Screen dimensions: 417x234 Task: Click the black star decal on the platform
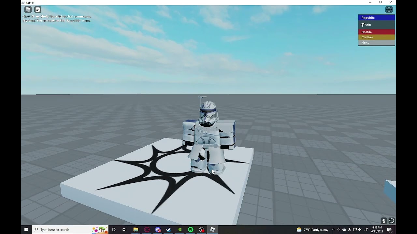[x=173, y=177]
